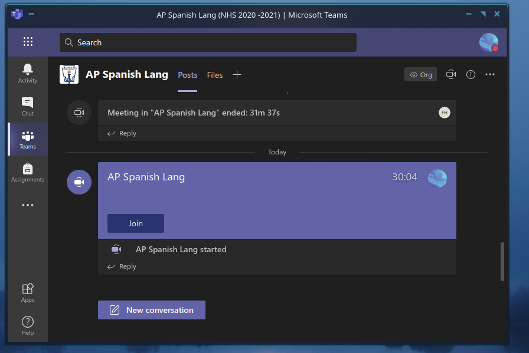Viewport: 529px width, 353px height.
Task: Switch to the Posts tab
Action: click(x=188, y=75)
